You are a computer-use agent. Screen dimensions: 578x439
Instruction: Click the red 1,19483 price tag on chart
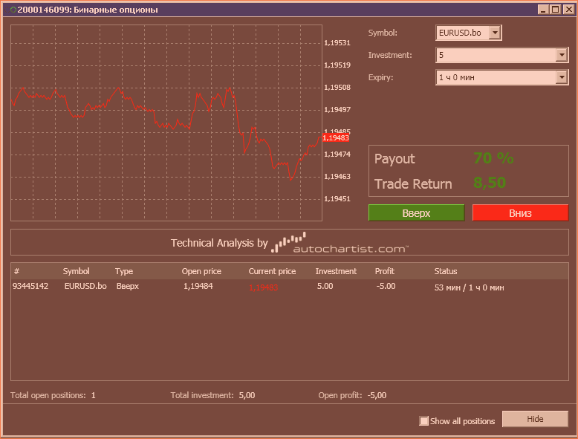[336, 138]
